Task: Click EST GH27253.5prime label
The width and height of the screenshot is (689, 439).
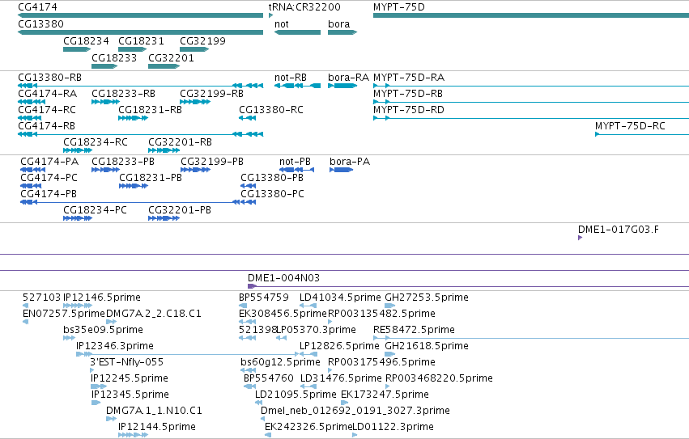Action: 427,298
